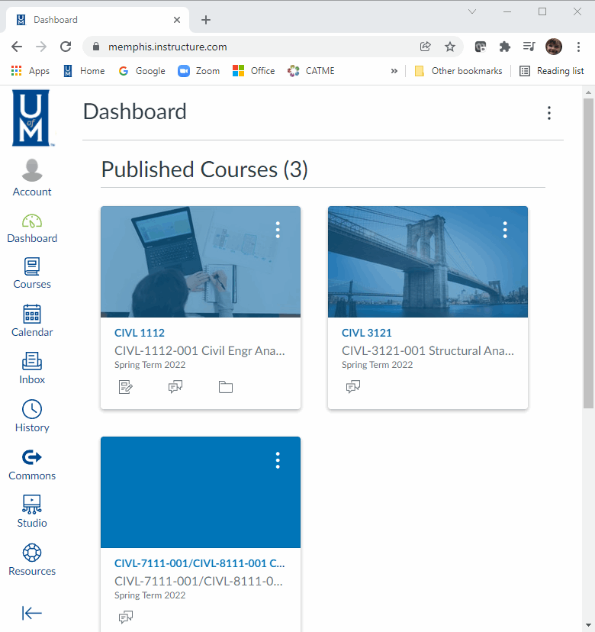This screenshot has height=632, width=595.
Task: Open the CATME bookmark
Action: pos(311,71)
